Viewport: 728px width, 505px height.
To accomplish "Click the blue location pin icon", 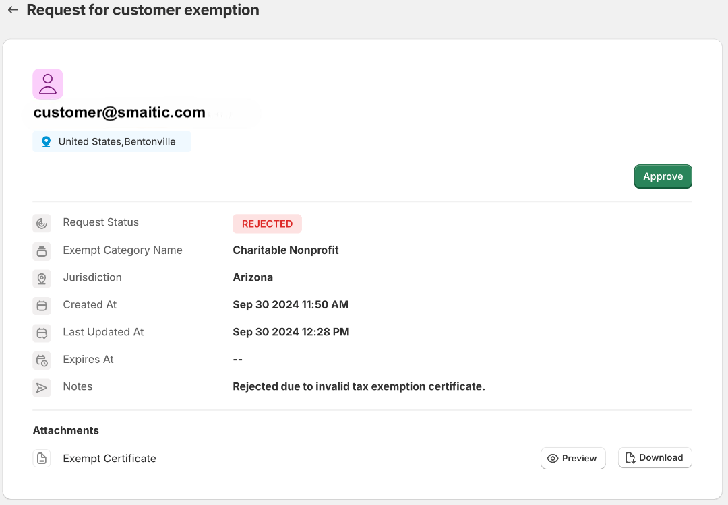I will point(46,142).
